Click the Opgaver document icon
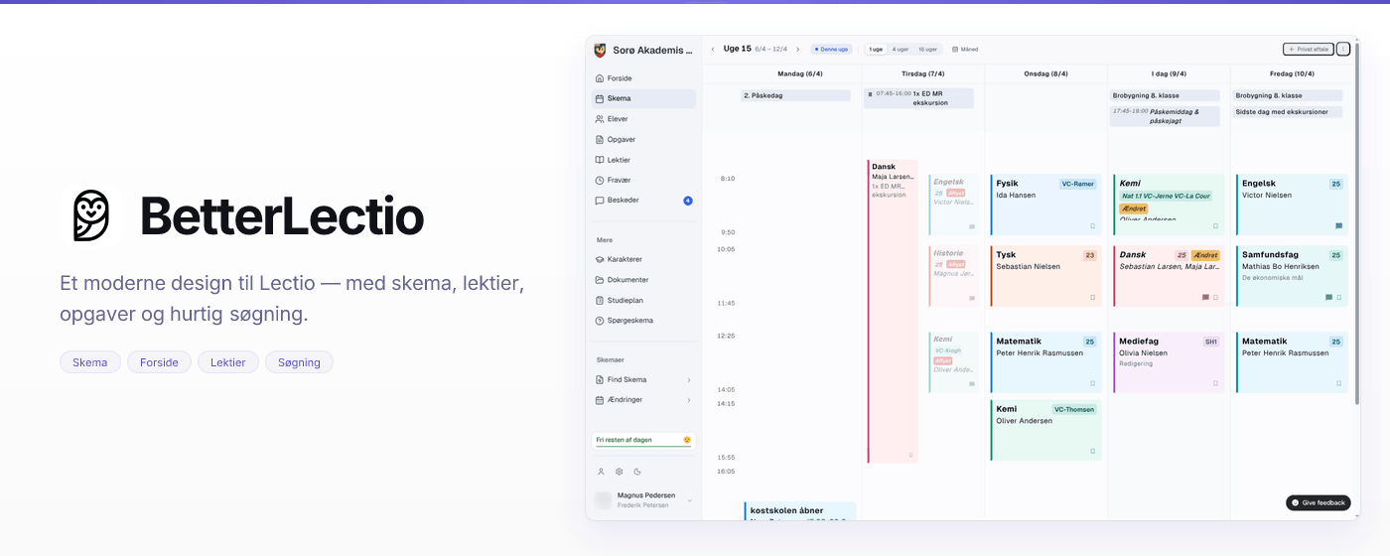This screenshot has width=1390, height=556. (600, 139)
